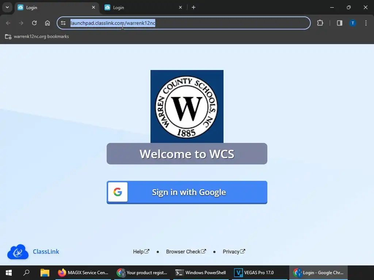Viewport: 374px width, 280px height.
Task: Switch to VEGAS Pro 17.0 window
Action: (x=260, y=273)
